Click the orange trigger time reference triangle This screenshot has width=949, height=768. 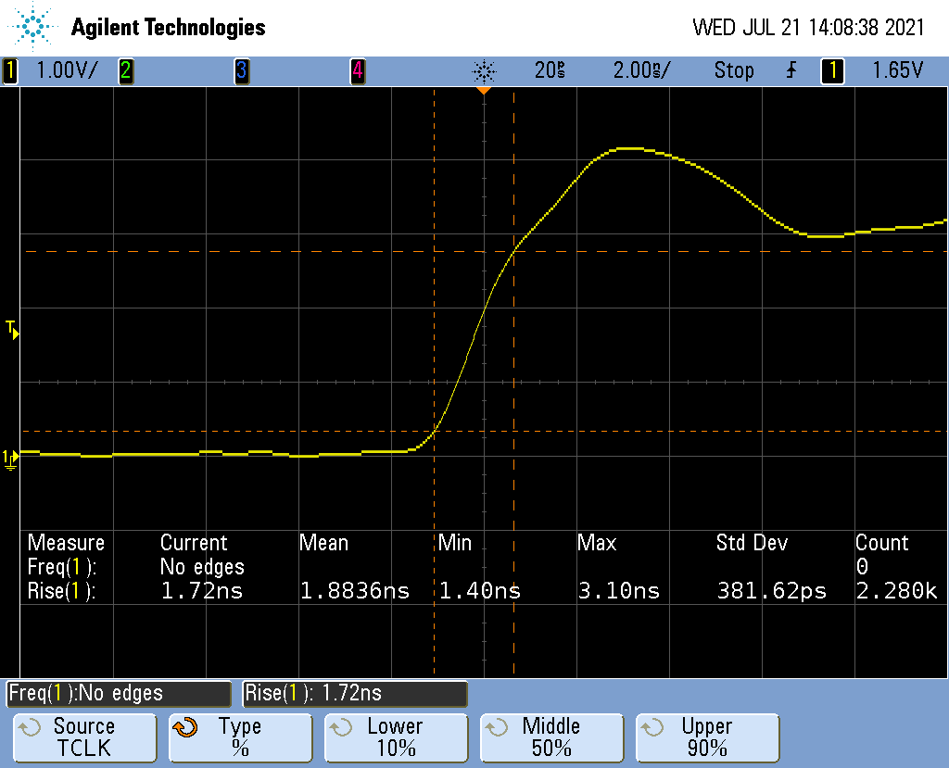coord(483,91)
